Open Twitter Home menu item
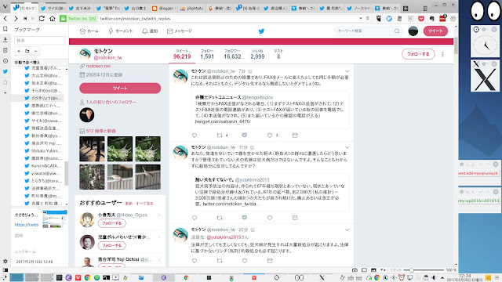 point(89,31)
